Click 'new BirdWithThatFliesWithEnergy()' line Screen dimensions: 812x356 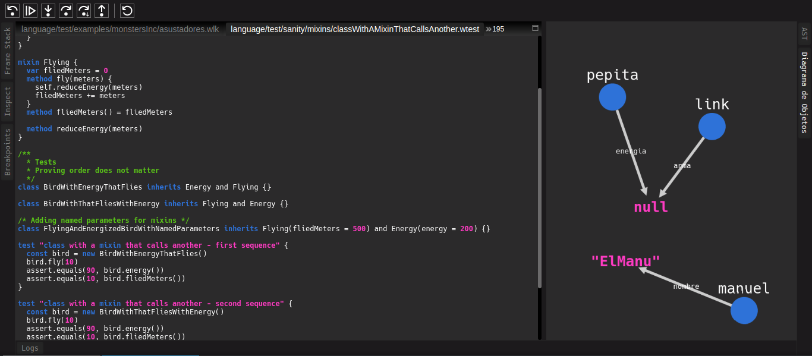pyautogui.click(x=125, y=311)
